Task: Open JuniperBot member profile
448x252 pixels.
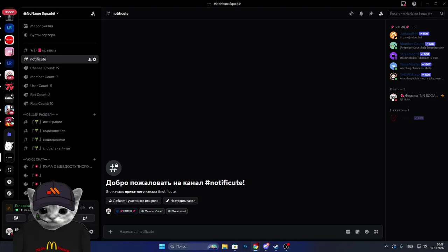Action: [417, 35]
